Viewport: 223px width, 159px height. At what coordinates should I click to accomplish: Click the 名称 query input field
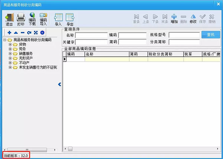click(x=91, y=35)
